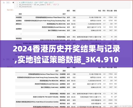The width and height of the screenshot is (133, 108).
Task: Click the 名字 index header of the first table
Action: (x=64, y=14)
